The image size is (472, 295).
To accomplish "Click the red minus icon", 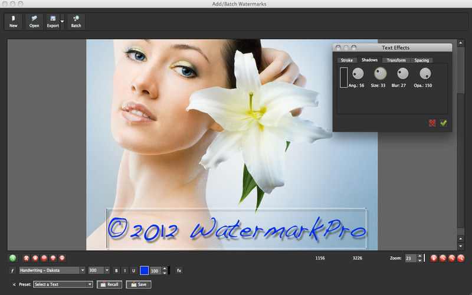I will pyautogui.click(x=44, y=258).
